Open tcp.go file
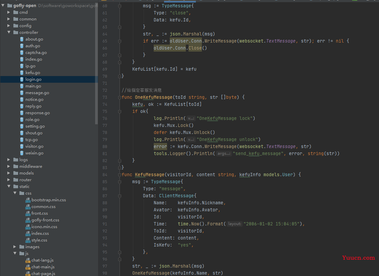379x276 pixels. click(x=31, y=140)
